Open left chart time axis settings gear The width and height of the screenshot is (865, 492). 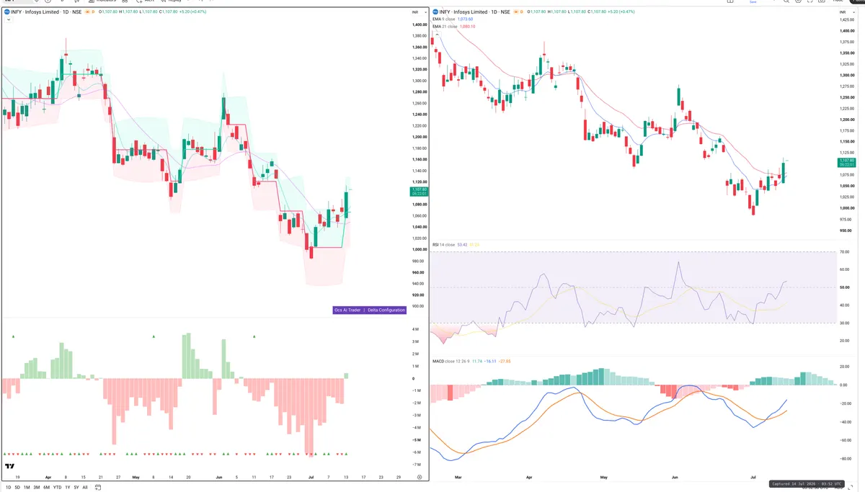(x=420, y=477)
